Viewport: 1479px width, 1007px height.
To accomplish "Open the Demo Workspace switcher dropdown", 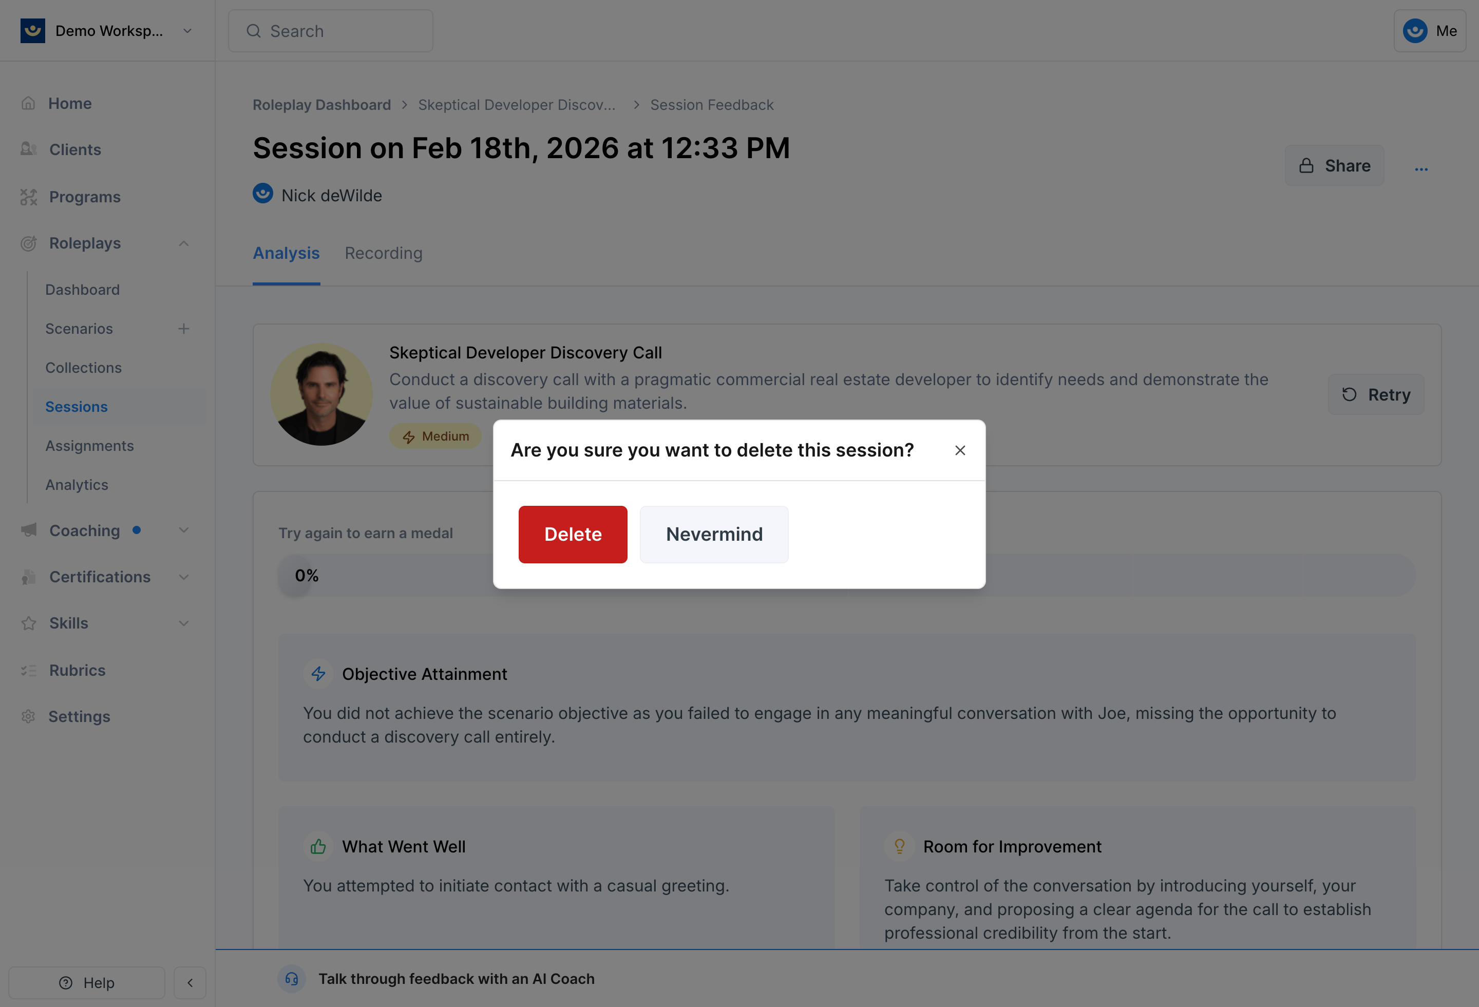I will (x=107, y=30).
